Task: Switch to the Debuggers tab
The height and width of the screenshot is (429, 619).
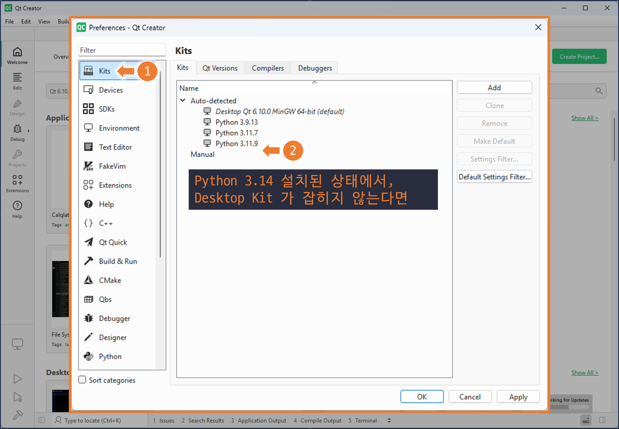Action: 315,68
